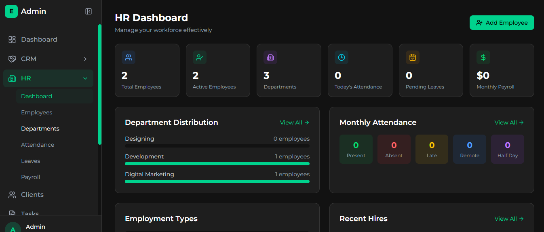This screenshot has height=232, width=544.
Task: Click the sidebar collapse panel icon
Action: pos(89,11)
